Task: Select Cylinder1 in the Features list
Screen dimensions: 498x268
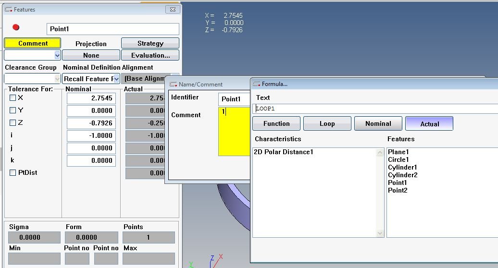Action: tap(402, 167)
